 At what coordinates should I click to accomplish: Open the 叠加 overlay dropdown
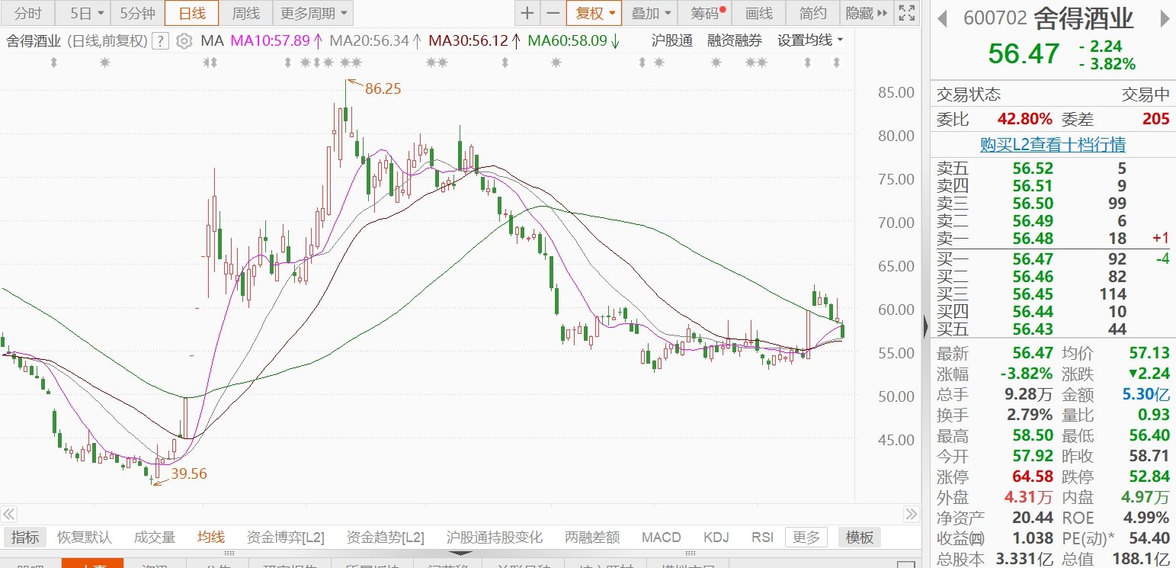650,13
